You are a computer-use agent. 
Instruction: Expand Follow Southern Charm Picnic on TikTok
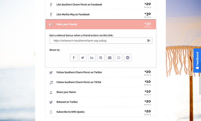point(100,82)
